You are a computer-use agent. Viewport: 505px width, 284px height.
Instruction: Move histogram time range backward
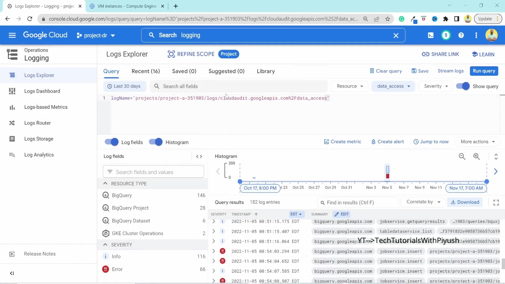[x=218, y=171]
